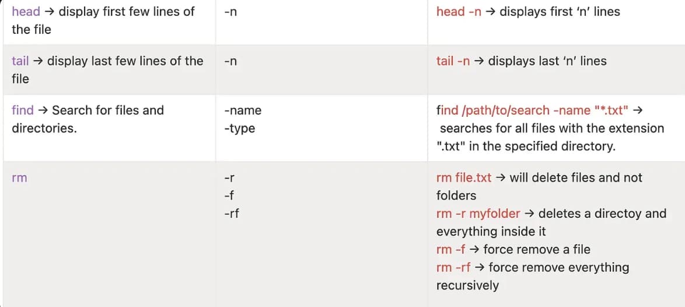Click the "-n" option in the head row
Screen dimensions: 685x307
[230, 11]
